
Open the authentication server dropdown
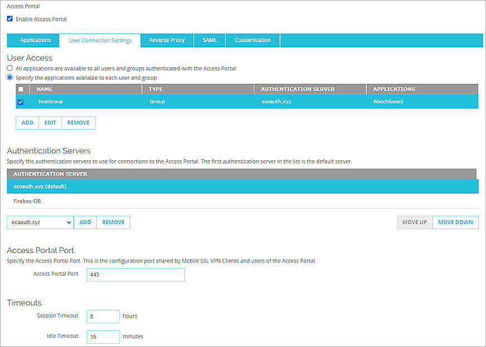tap(40, 222)
